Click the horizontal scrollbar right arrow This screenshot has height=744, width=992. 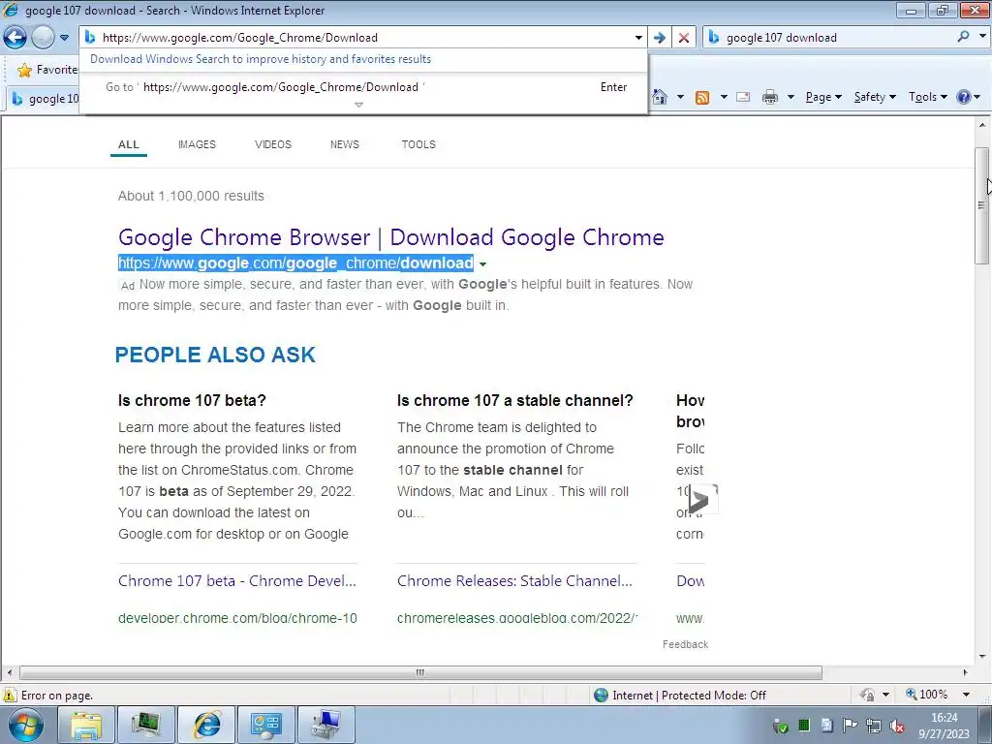pos(966,672)
